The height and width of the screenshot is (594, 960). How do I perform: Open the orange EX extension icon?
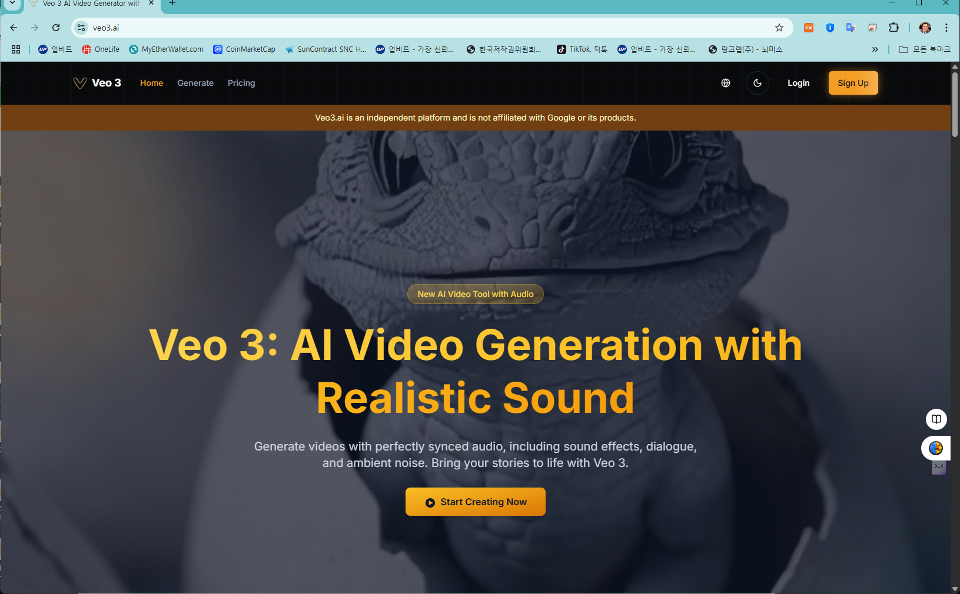[x=809, y=28]
